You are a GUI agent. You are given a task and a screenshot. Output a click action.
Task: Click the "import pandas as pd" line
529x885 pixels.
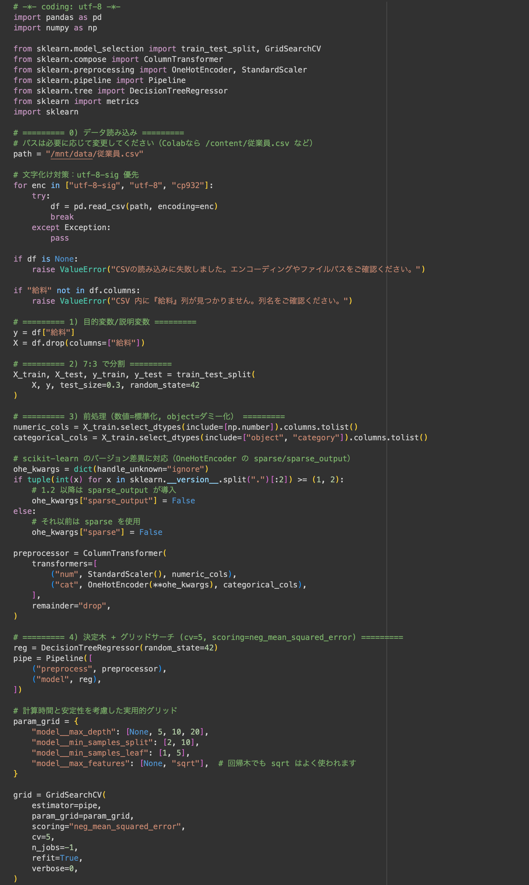(57, 17)
